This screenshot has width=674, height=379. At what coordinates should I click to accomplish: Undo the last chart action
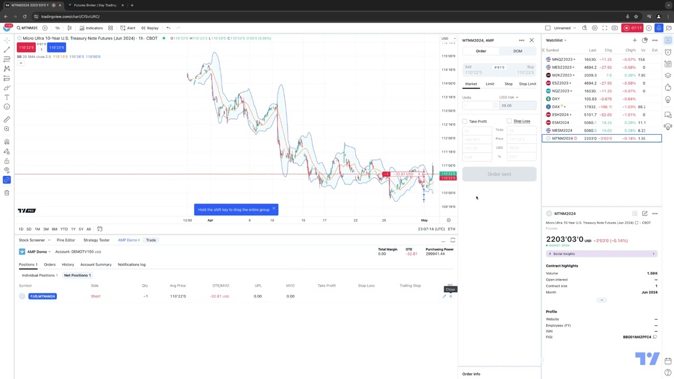click(168, 28)
